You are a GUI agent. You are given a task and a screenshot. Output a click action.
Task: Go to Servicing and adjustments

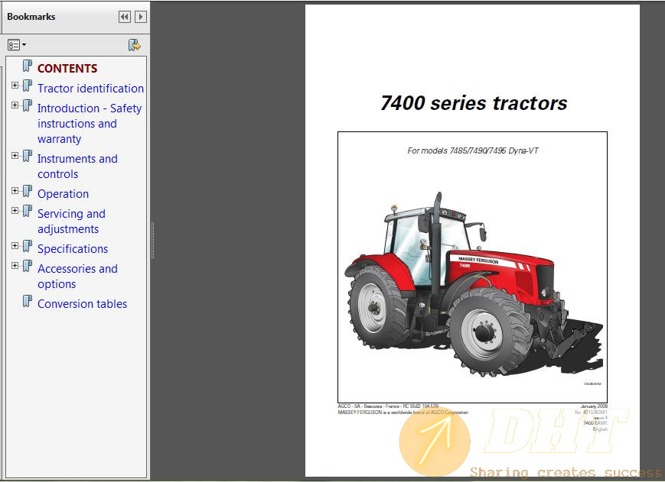(71, 222)
